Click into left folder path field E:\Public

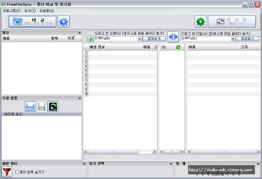(116, 39)
